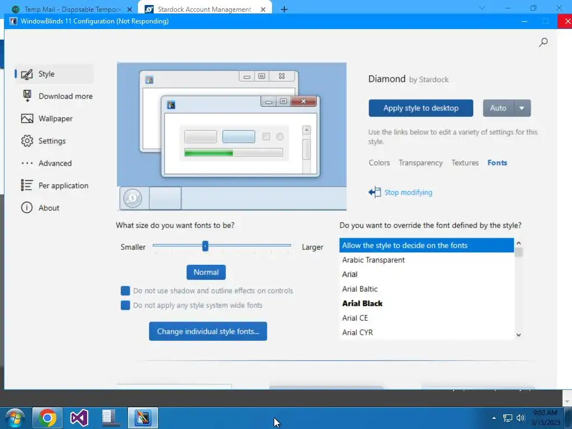The width and height of the screenshot is (572, 429).
Task: Show hidden tray icons arrow
Action: [494, 418]
